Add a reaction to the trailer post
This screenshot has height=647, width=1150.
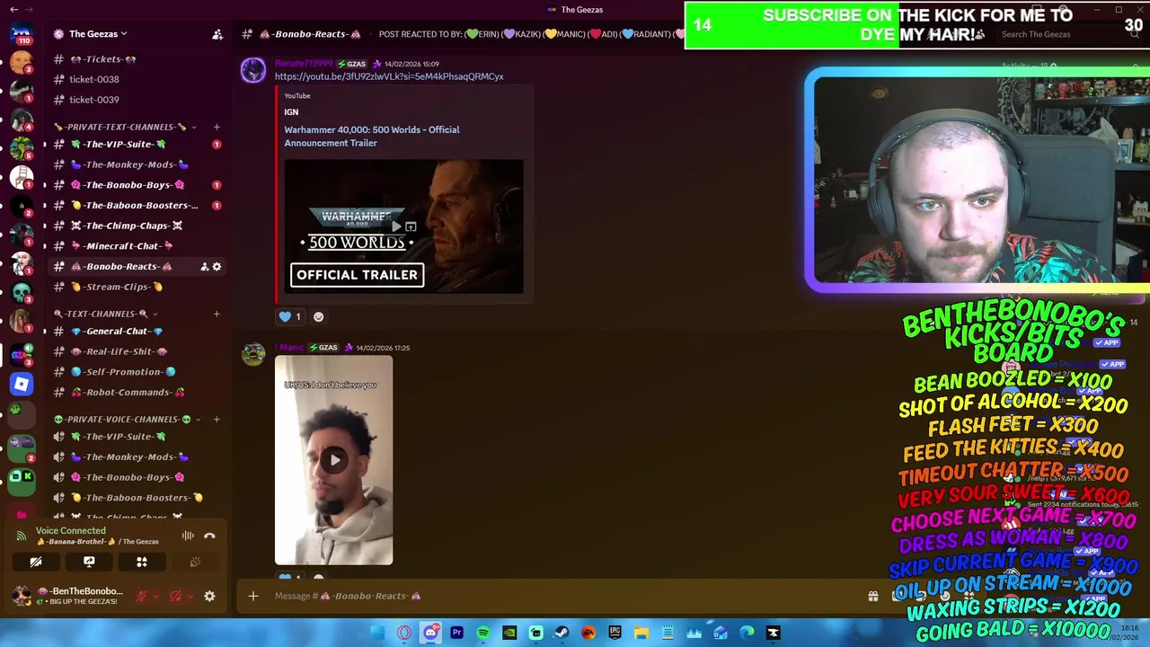[318, 316]
